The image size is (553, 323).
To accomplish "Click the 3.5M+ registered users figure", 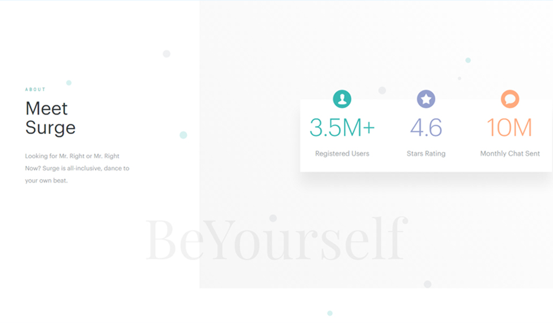I will [342, 128].
